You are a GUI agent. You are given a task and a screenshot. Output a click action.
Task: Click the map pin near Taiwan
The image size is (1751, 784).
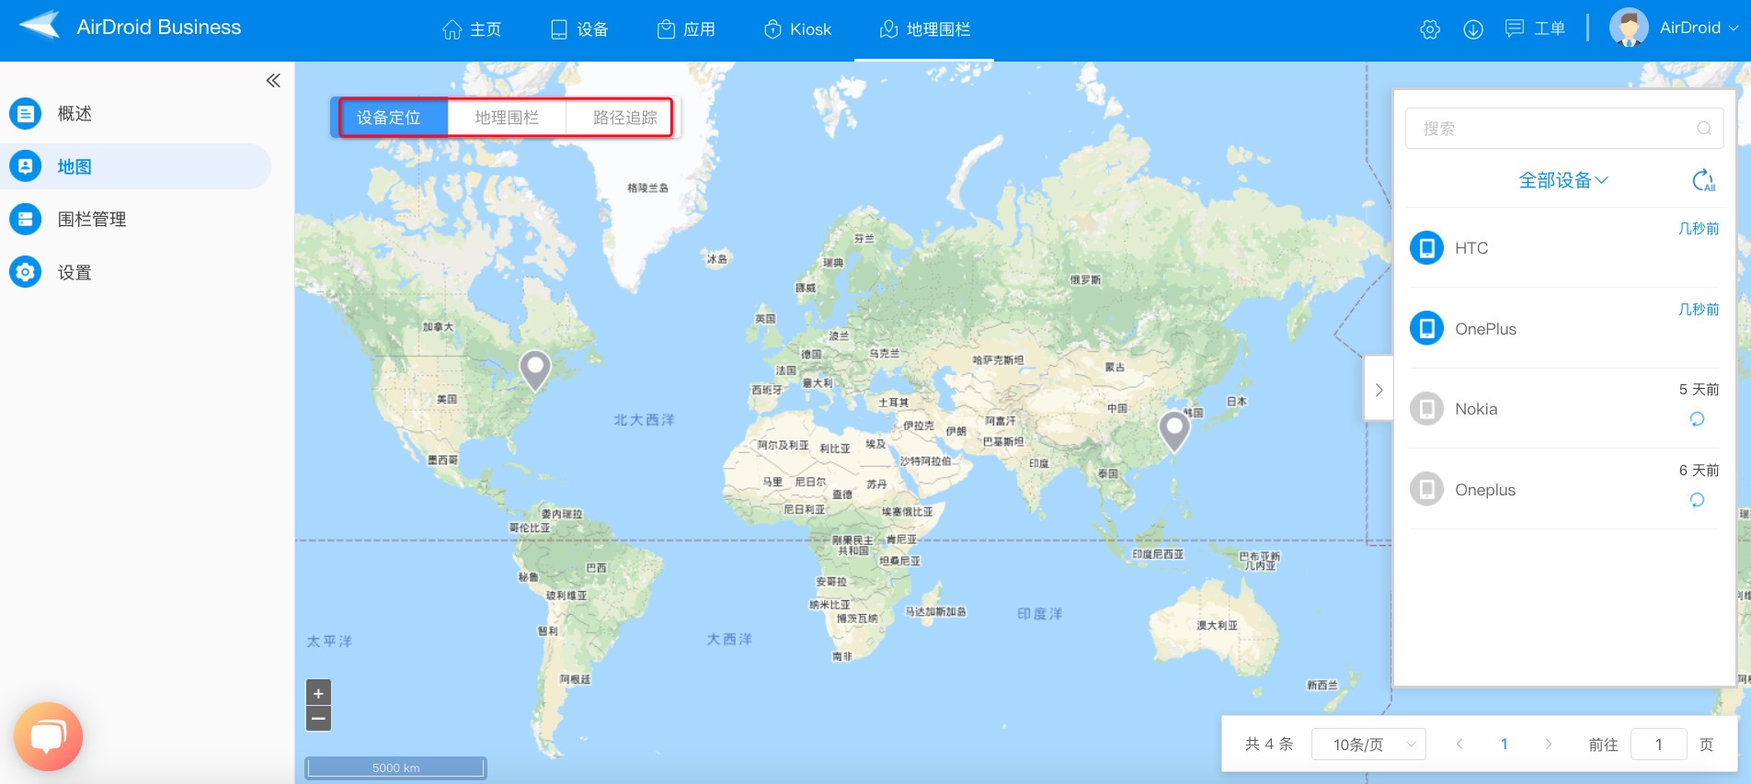coord(1174,430)
